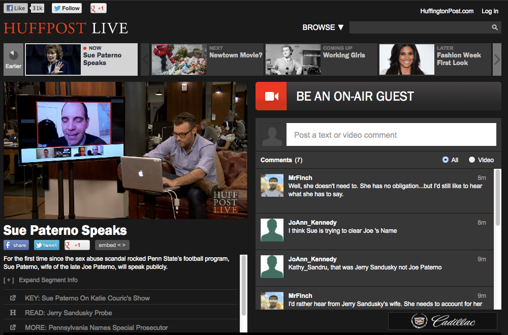The height and width of the screenshot is (335, 508).
Task: Click the HuffPost Live logo
Action: [66, 28]
